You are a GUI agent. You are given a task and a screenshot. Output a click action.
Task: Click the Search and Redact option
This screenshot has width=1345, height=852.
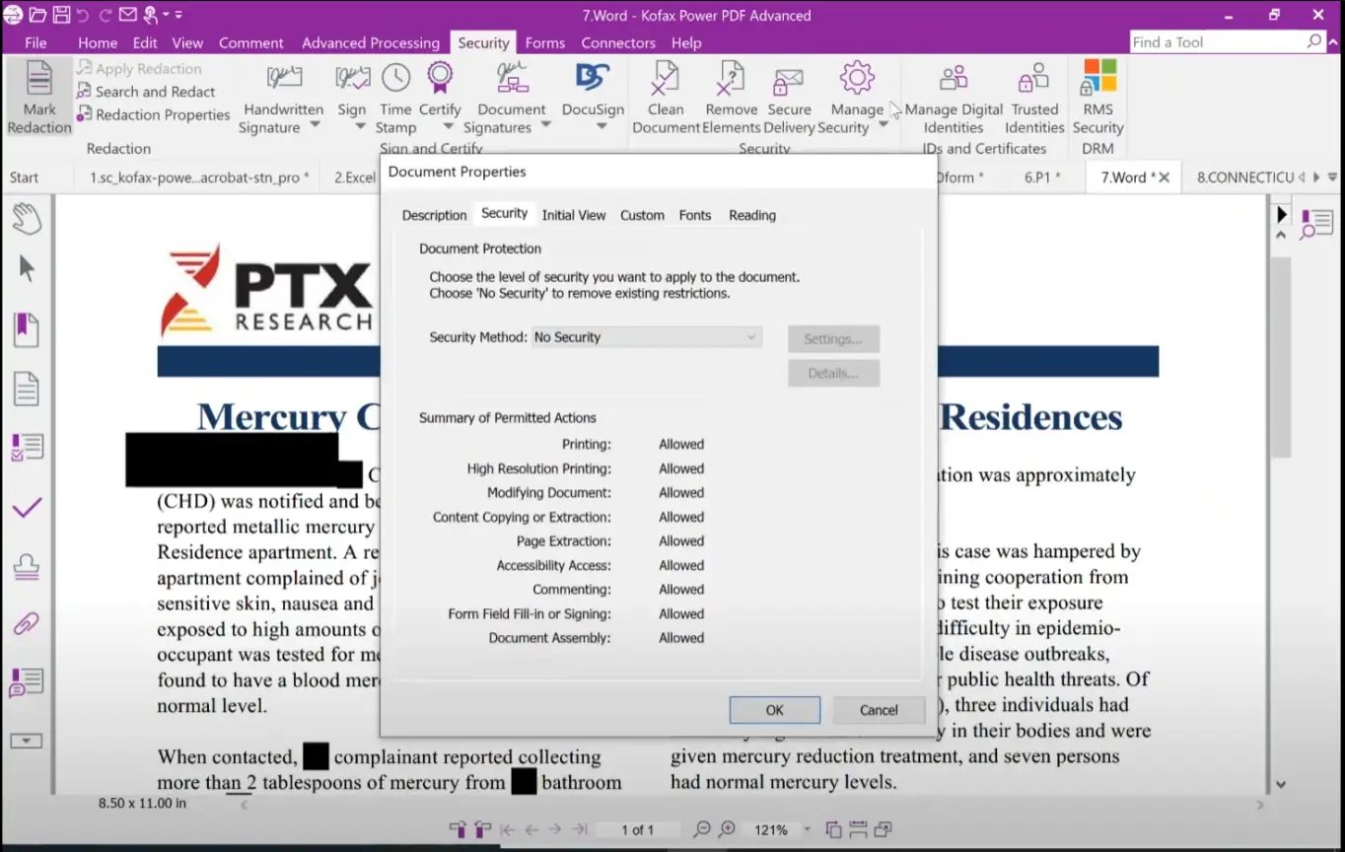point(155,92)
